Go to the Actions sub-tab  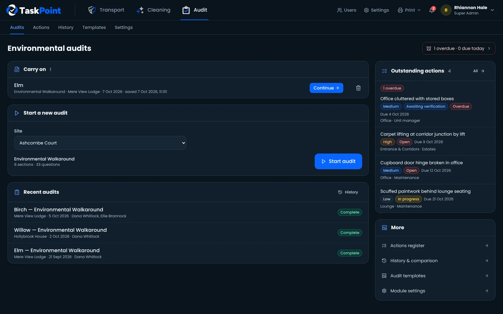click(x=41, y=27)
